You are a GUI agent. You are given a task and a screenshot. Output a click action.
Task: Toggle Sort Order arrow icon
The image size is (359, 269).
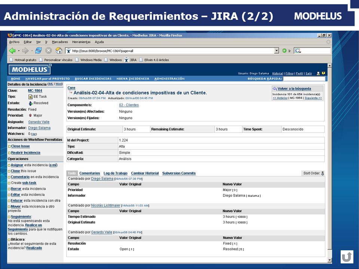[323, 173]
